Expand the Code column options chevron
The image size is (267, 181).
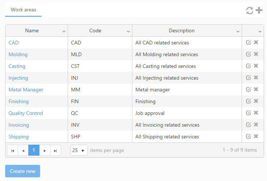128,31
